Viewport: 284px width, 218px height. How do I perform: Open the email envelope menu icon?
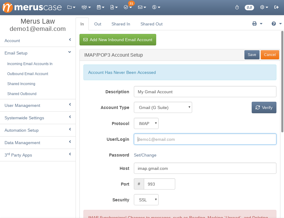click(142, 7)
